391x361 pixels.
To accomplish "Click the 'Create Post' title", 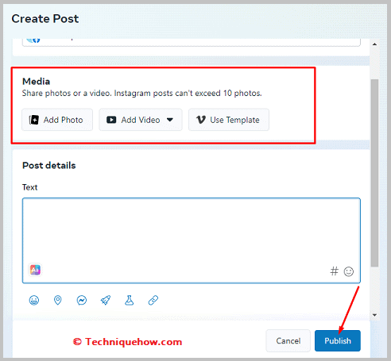I will [x=45, y=19].
